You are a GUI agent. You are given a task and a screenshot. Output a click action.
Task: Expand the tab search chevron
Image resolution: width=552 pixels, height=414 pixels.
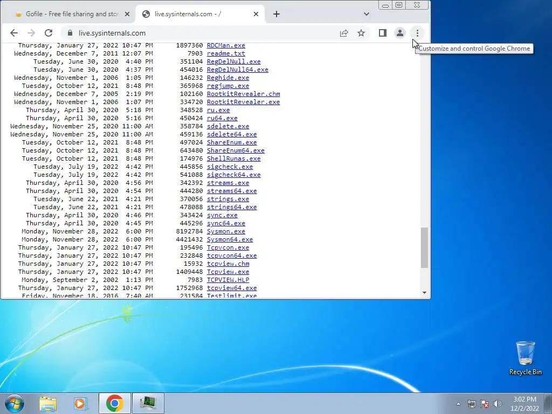367,14
